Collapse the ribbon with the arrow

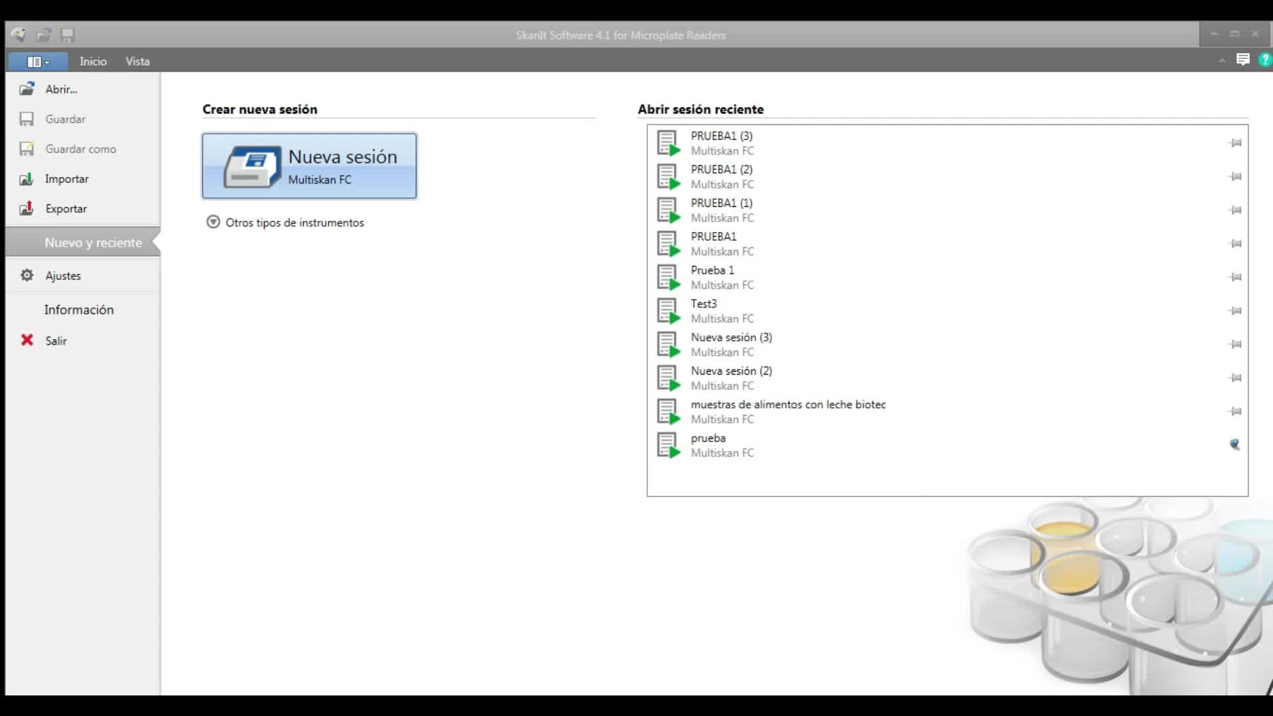click(1221, 61)
